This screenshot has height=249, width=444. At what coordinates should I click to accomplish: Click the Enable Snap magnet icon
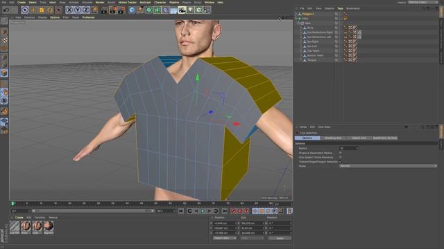click(4, 111)
